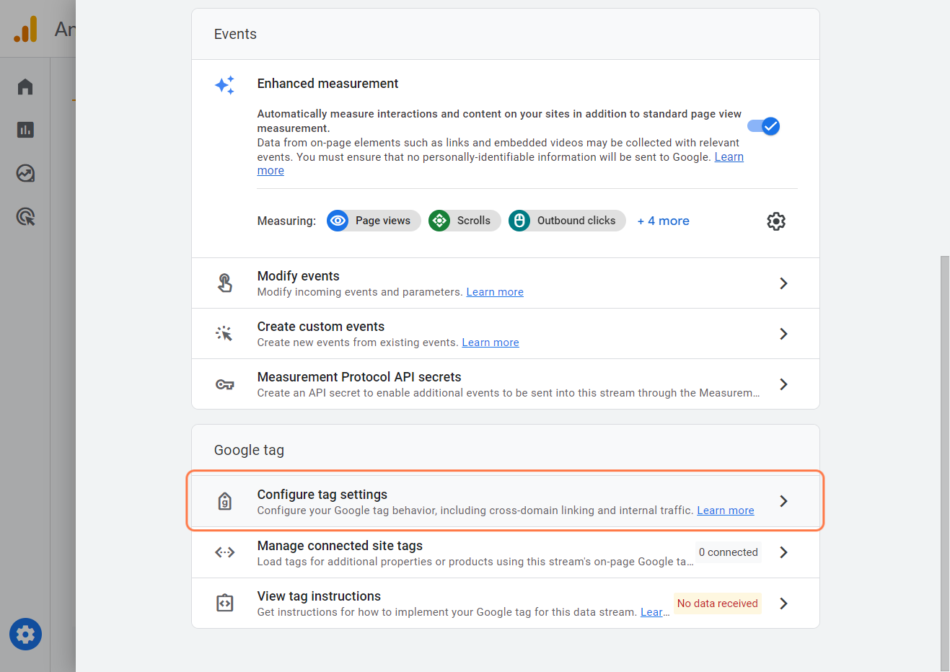Expand the Modify events row chevron
950x672 pixels.
[783, 283]
